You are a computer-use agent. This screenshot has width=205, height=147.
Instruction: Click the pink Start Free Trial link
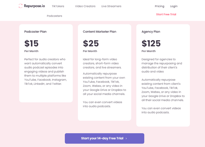pos(166,14)
